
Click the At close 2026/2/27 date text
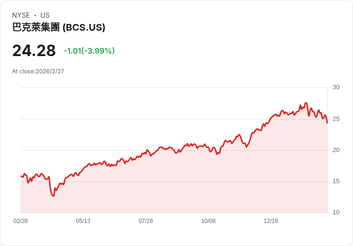coord(38,71)
